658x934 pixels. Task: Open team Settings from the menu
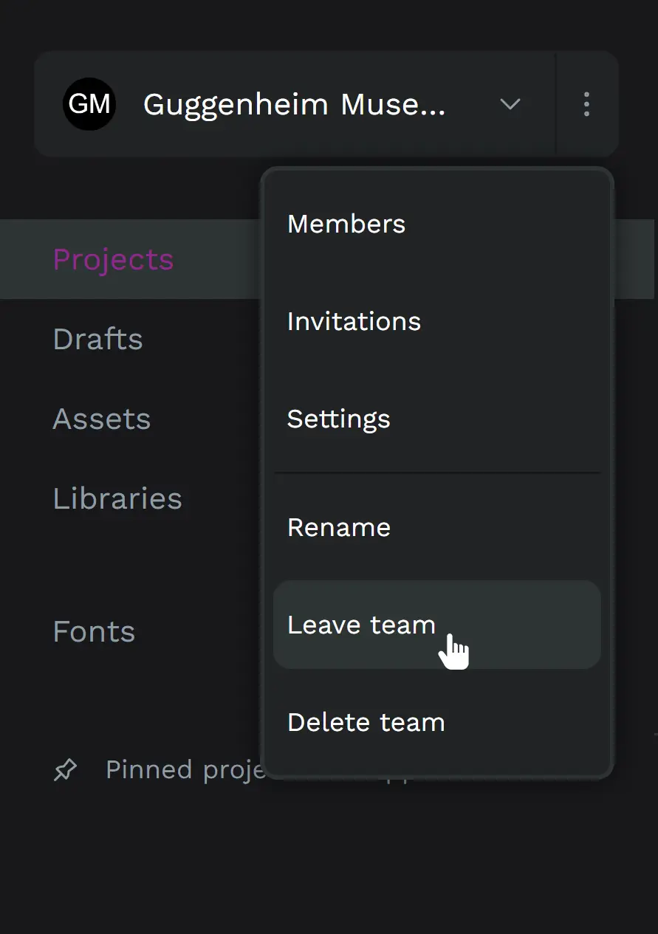[338, 419]
